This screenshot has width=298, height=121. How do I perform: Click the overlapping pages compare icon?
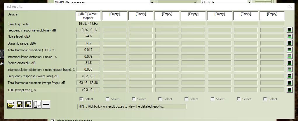37,105
